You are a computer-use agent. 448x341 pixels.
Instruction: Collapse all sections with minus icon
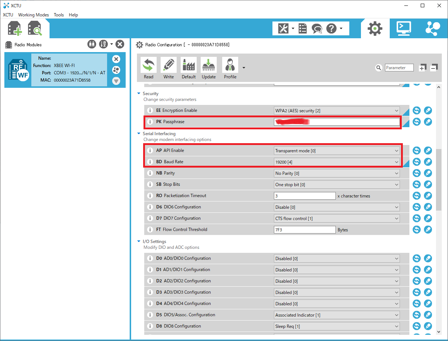[434, 68]
